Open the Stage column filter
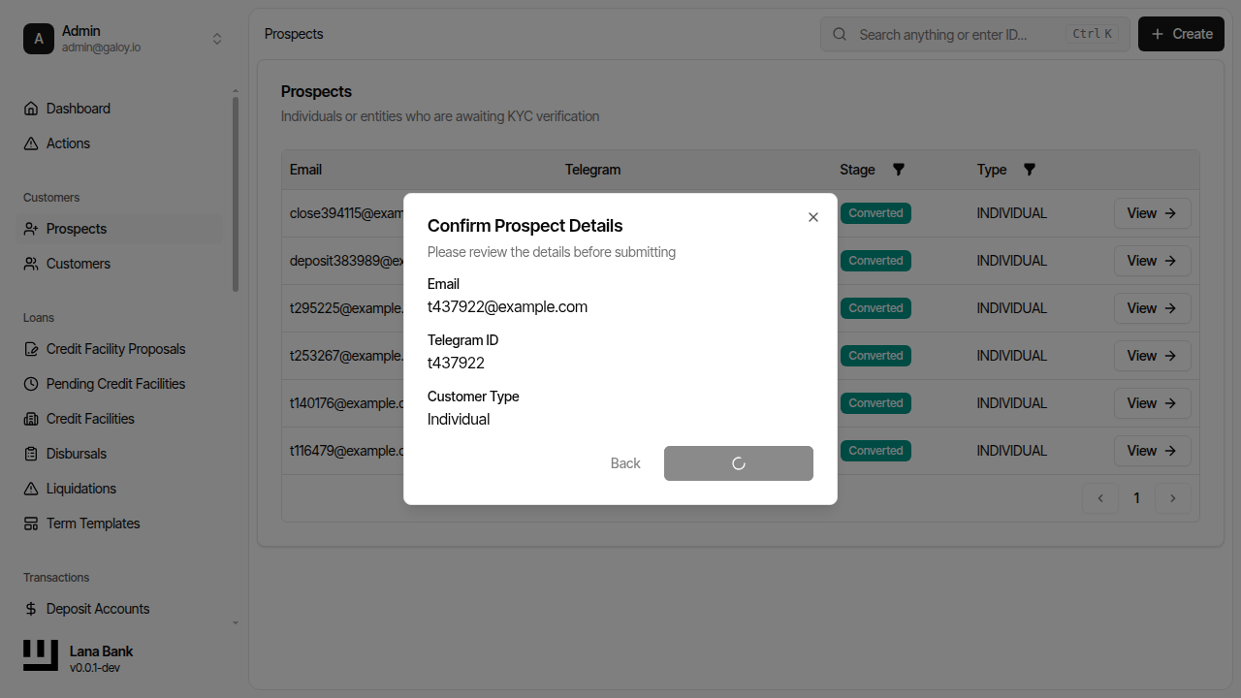Image resolution: width=1241 pixels, height=698 pixels. tap(898, 169)
